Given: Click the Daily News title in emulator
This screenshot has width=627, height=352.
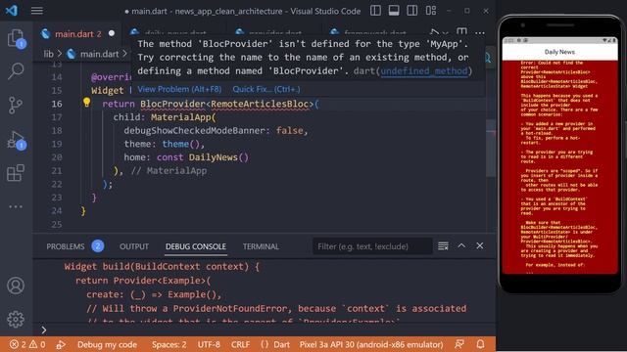Looking at the screenshot, I should tap(559, 52).
